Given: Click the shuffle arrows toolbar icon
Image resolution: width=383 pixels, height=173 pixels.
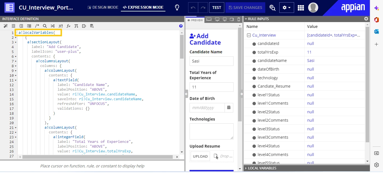Looking at the screenshot, I should point(52,26).
